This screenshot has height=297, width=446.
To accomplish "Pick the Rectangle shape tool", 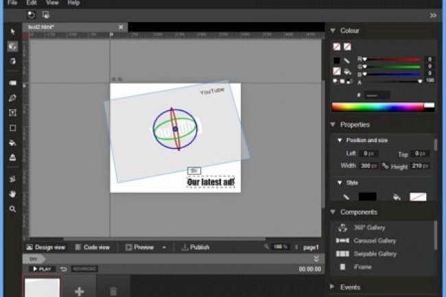I will [x=12, y=128].
